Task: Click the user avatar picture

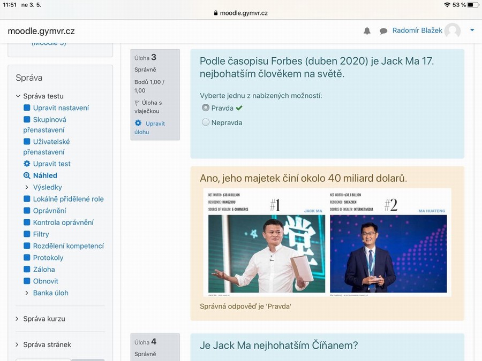Action: pos(453,31)
